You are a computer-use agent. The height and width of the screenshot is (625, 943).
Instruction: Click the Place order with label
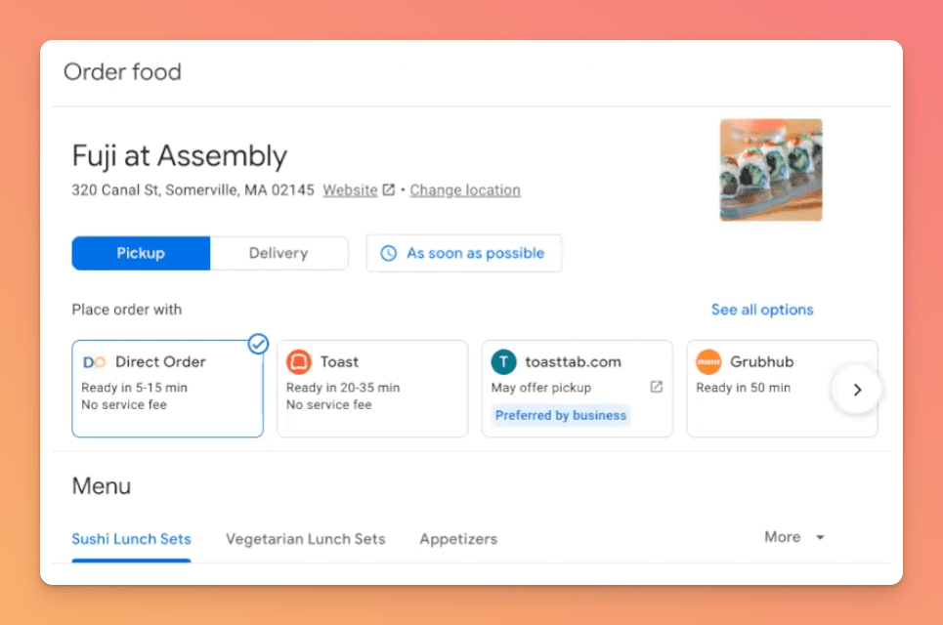(127, 310)
